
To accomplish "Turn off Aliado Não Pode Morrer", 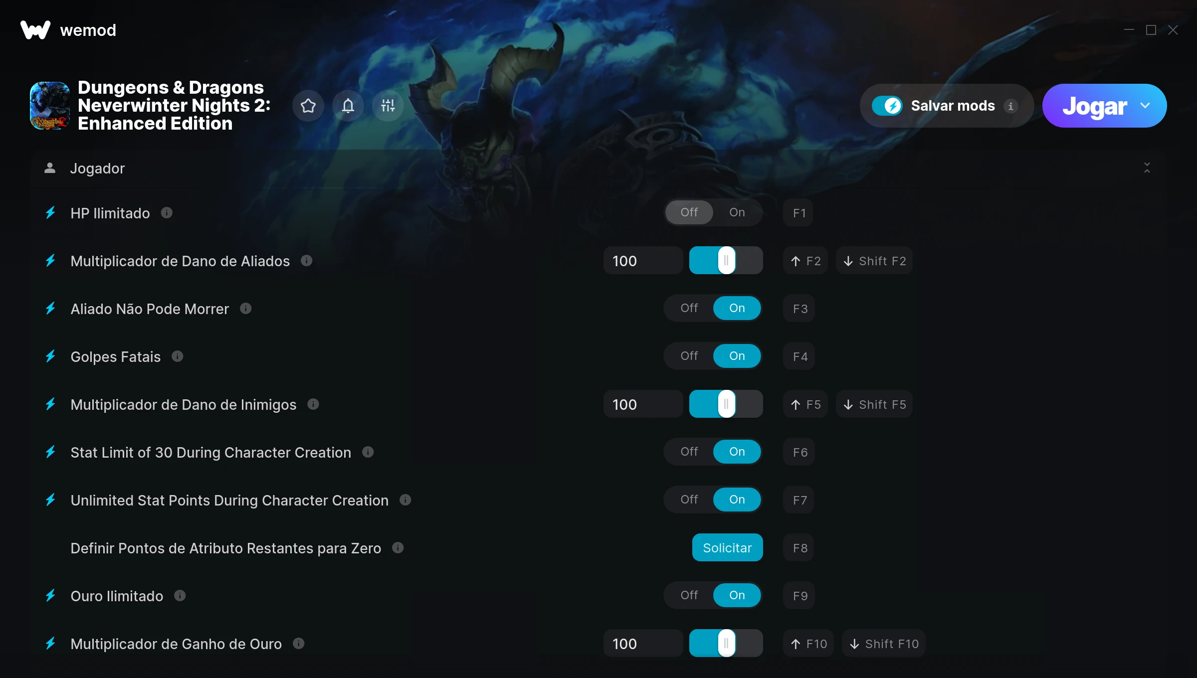I will pos(689,308).
